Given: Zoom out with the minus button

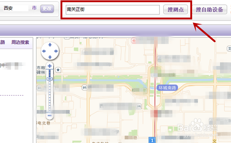Looking at the screenshot, I should coord(49,115).
